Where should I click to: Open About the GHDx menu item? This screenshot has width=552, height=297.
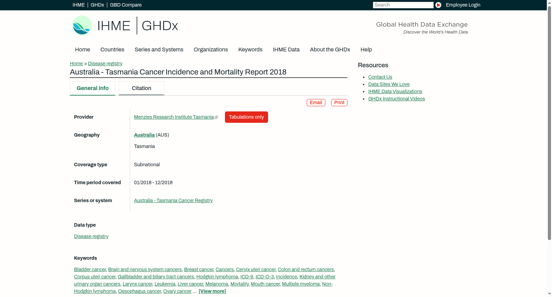pos(330,50)
